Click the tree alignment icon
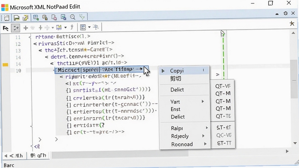Viewport: 299px width, 168px height. pyautogui.click(x=96, y=27)
